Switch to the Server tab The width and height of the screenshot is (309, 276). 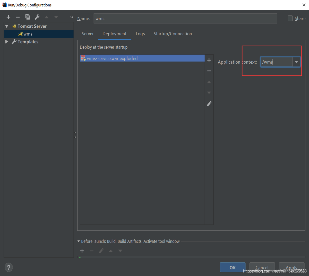point(88,34)
